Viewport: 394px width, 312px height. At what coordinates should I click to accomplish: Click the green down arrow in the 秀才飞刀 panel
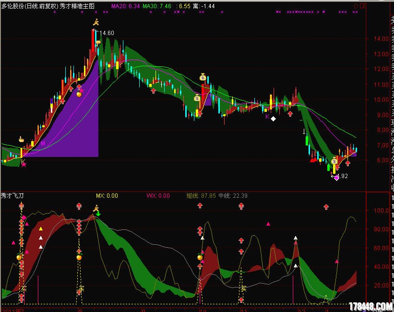[x=98, y=214]
